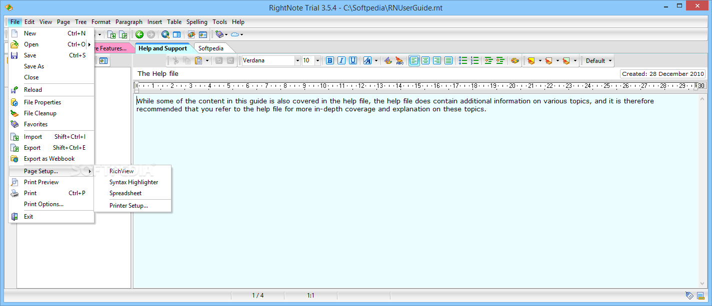Viewport: 712px width, 306px height.
Task: Center align text
Action: [425, 60]
